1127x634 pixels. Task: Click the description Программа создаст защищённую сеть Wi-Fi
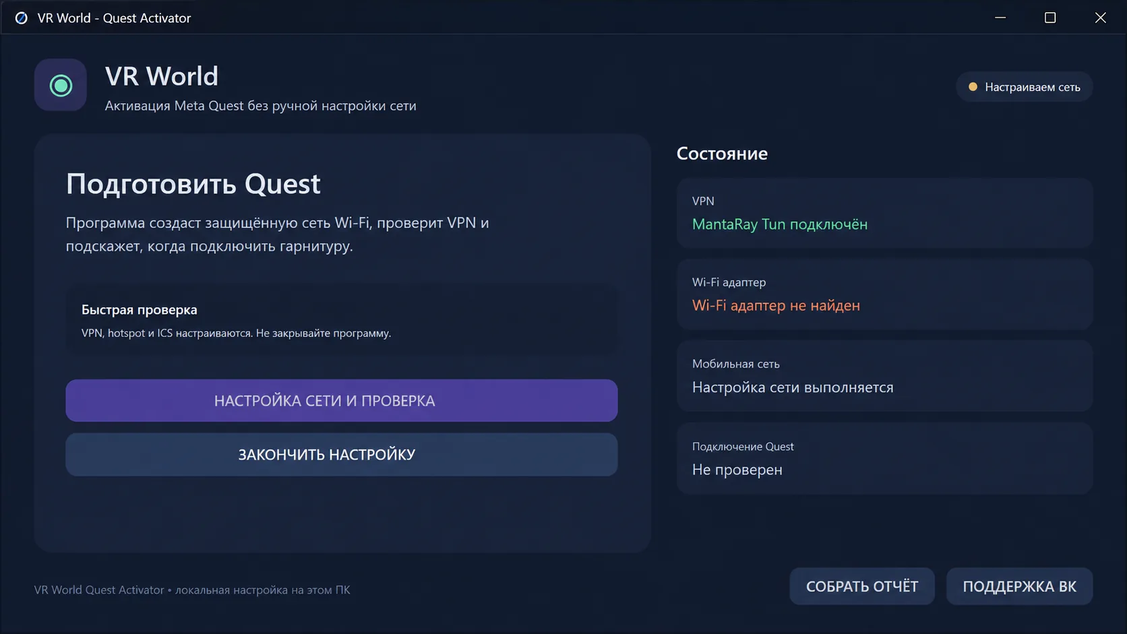pyautogui.click(x=278, y=234)
